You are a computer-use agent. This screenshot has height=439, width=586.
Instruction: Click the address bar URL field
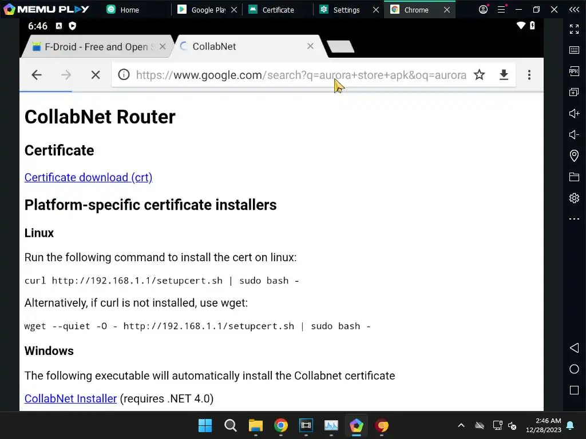point(301,75)
